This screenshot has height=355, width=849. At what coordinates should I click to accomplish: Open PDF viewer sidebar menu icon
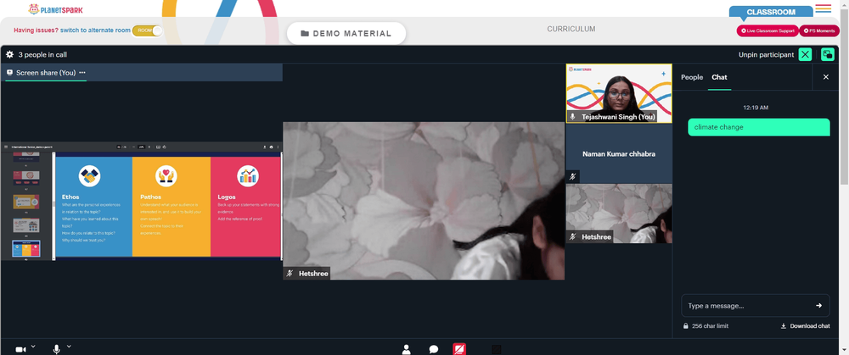6,147
